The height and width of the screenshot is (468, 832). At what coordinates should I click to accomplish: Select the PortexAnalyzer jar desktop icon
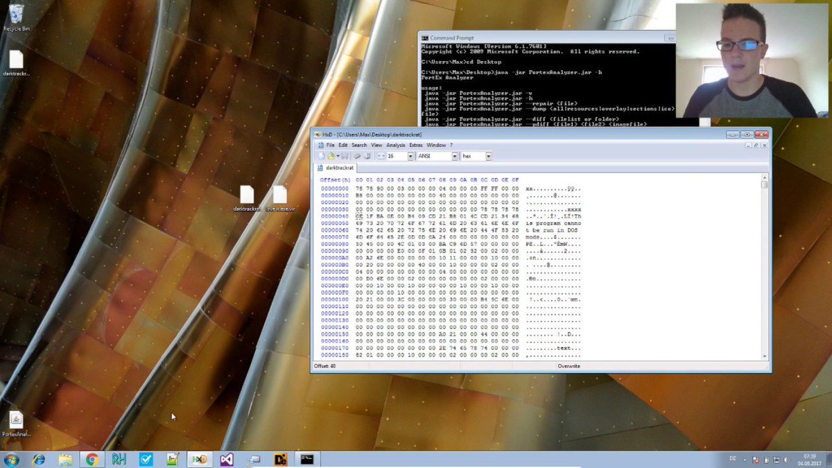pos(16,424)
